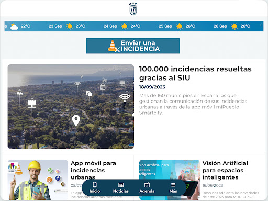Screen dimensions: 268x201
Task: Tap the sun icon beside 25 Sep
Action: click(180, 26)
